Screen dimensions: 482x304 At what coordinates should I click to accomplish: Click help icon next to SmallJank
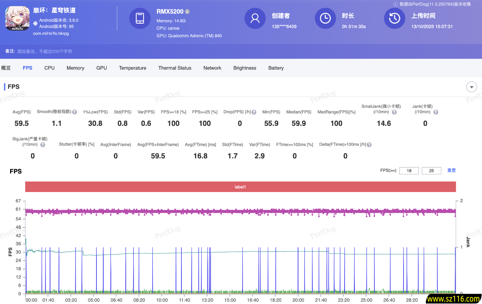(x=394, y=112)
